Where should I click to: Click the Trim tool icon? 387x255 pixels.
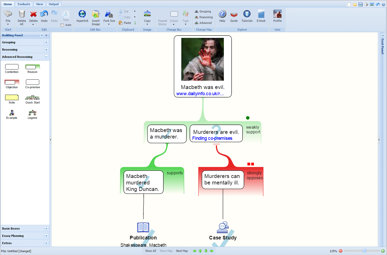pyautogui.click(x=66, y=14)
